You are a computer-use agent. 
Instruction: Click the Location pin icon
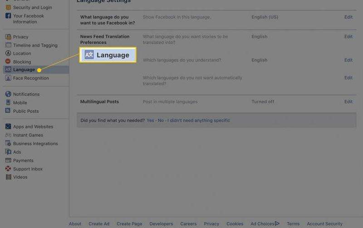point(8,53)
